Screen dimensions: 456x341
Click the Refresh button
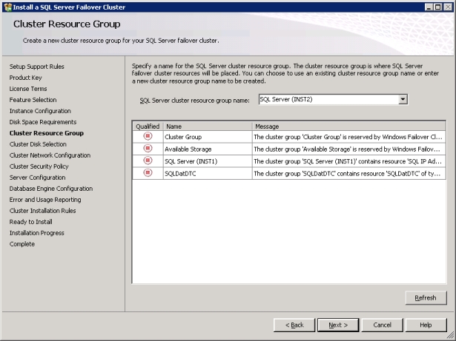(x=426, y=298)
